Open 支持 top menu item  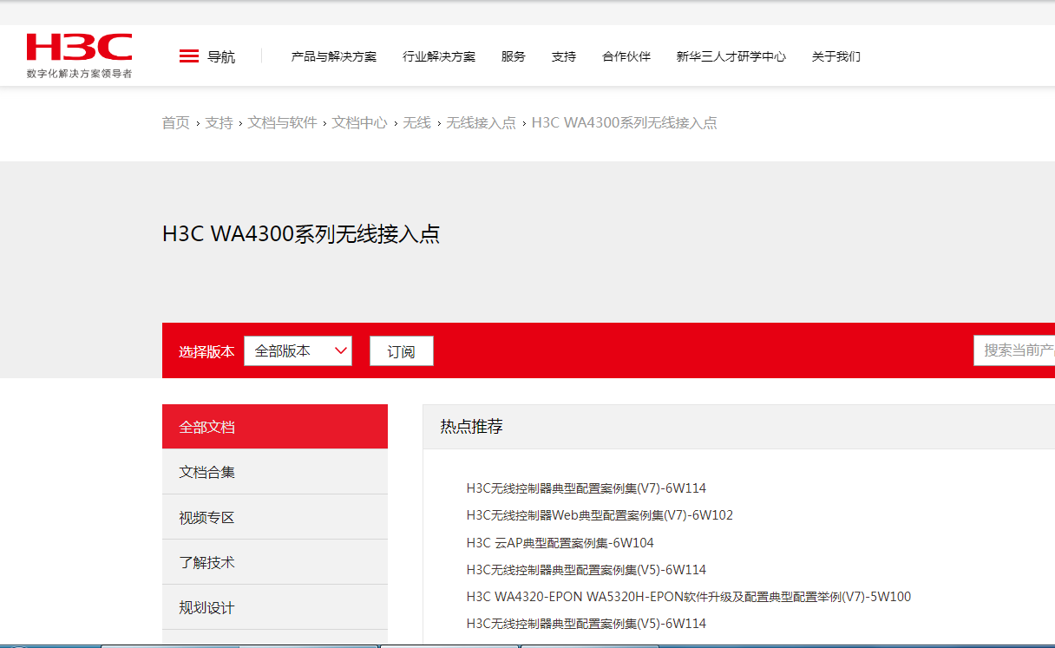click(564, 56)
